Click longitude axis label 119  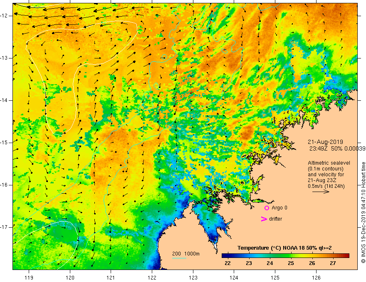tap(29, 277)
